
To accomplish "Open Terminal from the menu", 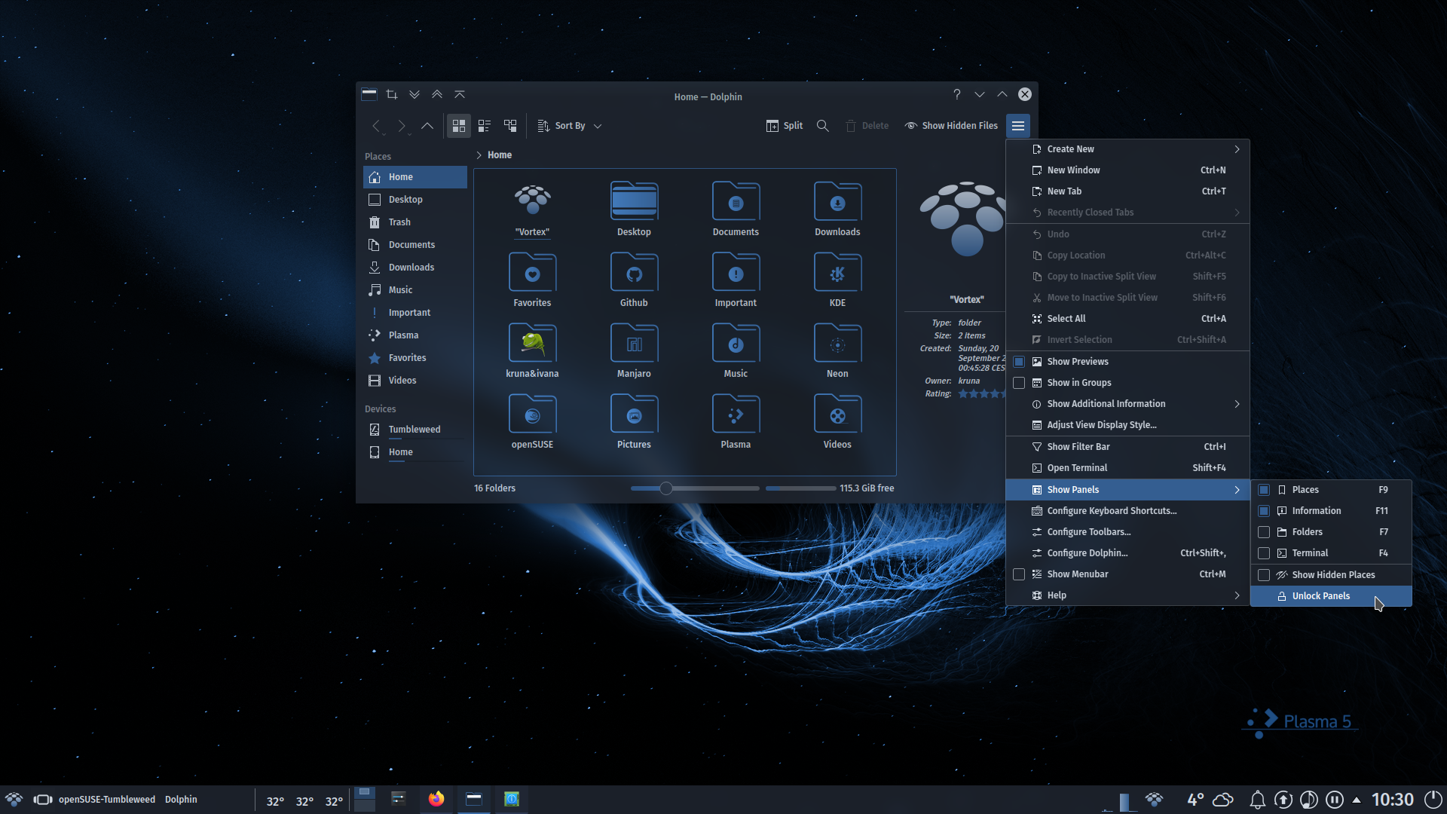I will point(1127,468).
